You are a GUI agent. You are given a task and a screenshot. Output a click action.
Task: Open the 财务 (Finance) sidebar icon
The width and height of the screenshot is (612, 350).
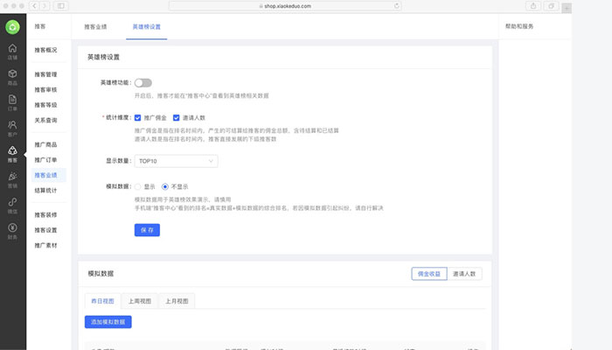[12, 231]
